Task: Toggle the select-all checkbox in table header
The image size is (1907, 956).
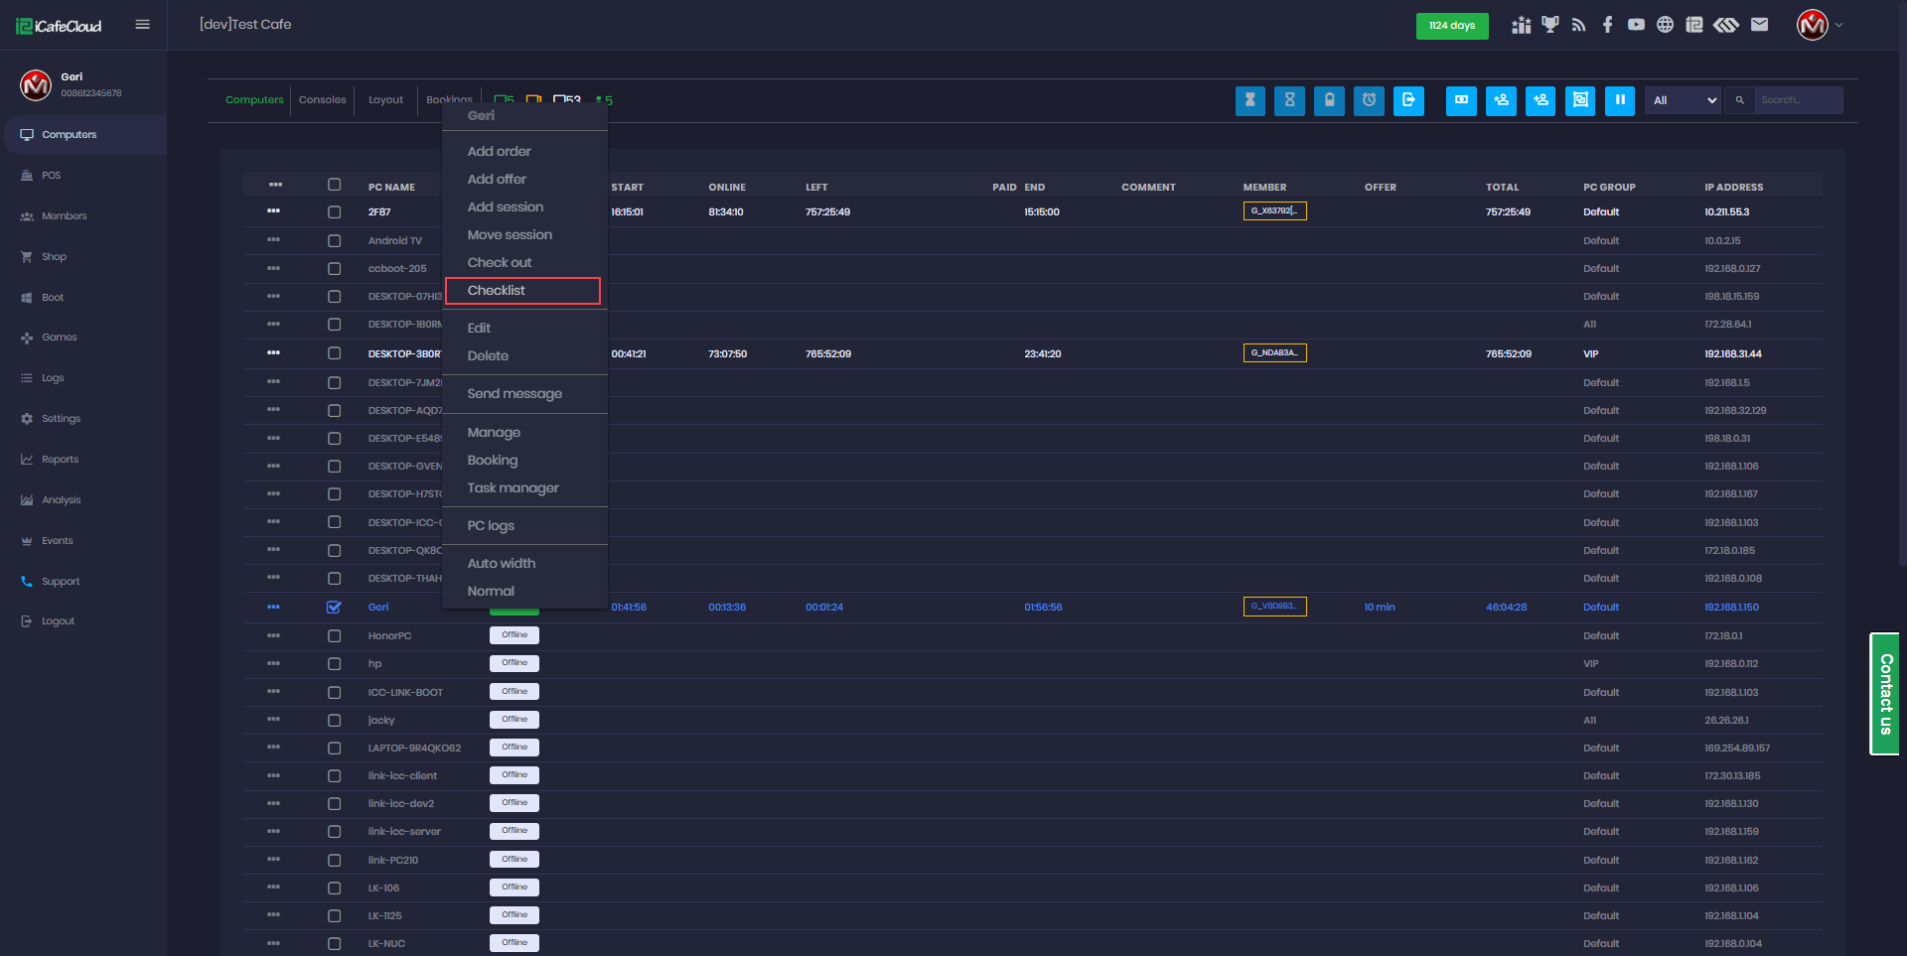Action: point(334,185)
